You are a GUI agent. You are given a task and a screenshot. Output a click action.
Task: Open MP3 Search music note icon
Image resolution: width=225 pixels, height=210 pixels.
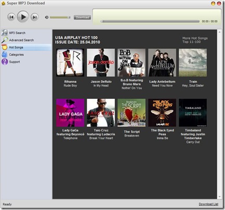click(5, 33)
